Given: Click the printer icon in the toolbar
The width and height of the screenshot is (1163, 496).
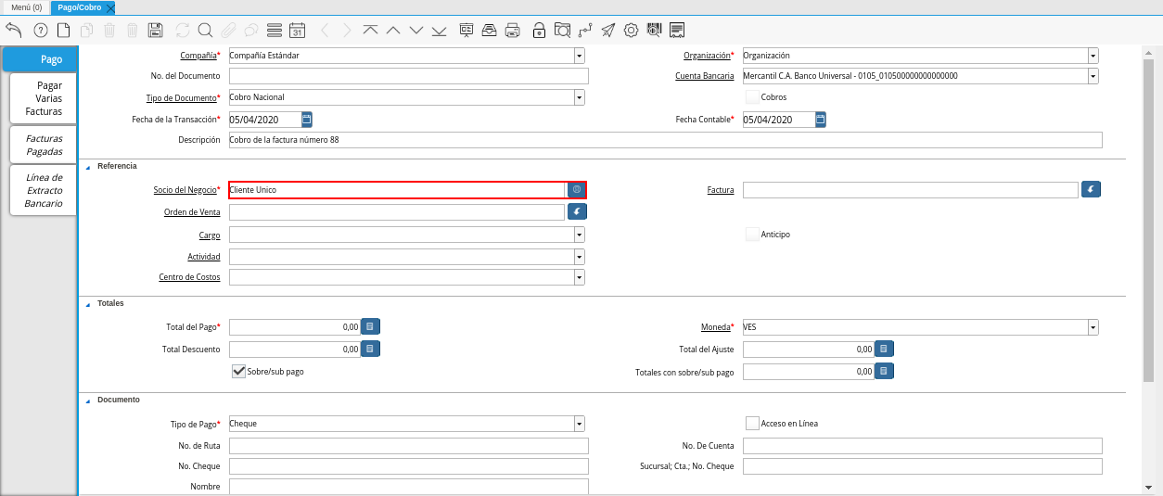Looking at the screenshot, I should 512,30.
